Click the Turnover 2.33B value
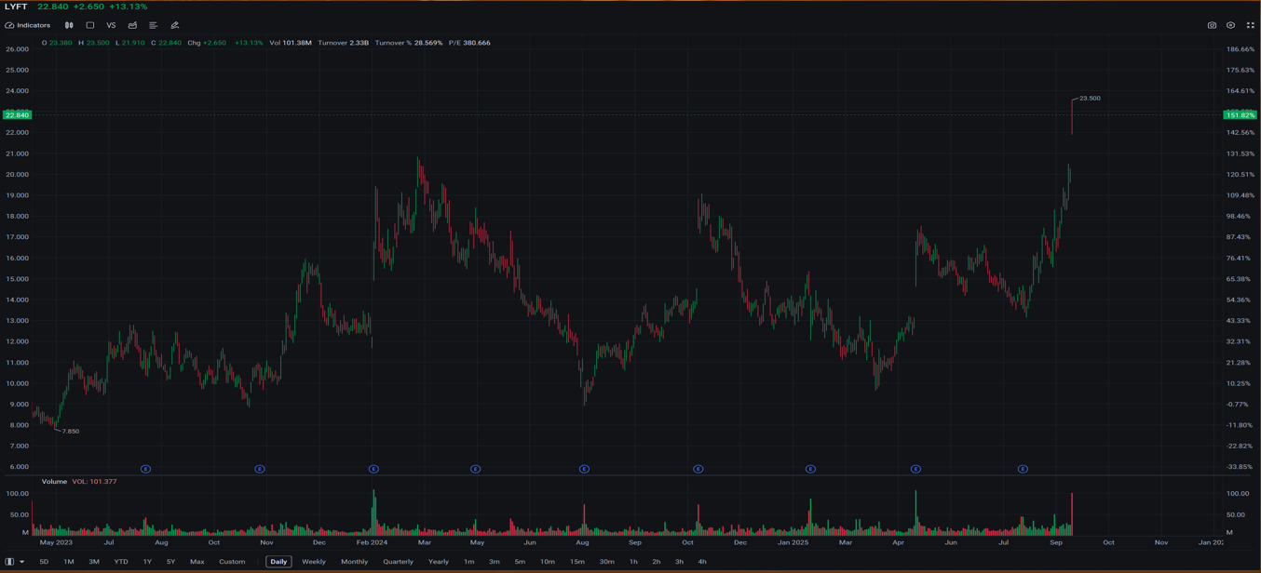Image resolution: width=1261 pixels, height=573 pixels. pyautogui.click(x=343, y=43)
